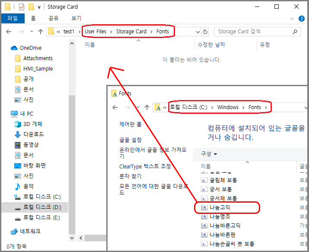The image size is (309, 252).
Task: Open the 구성 dropdown menu
Action: point(209,154)
